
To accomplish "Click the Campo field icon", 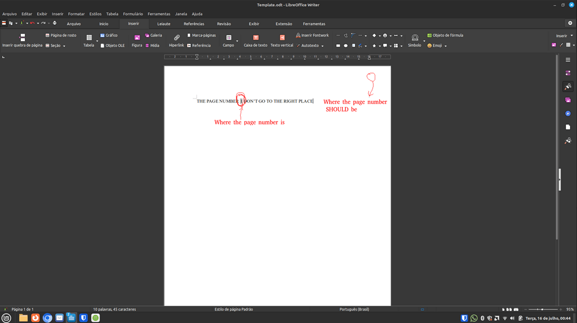I will tap(229, 38).
